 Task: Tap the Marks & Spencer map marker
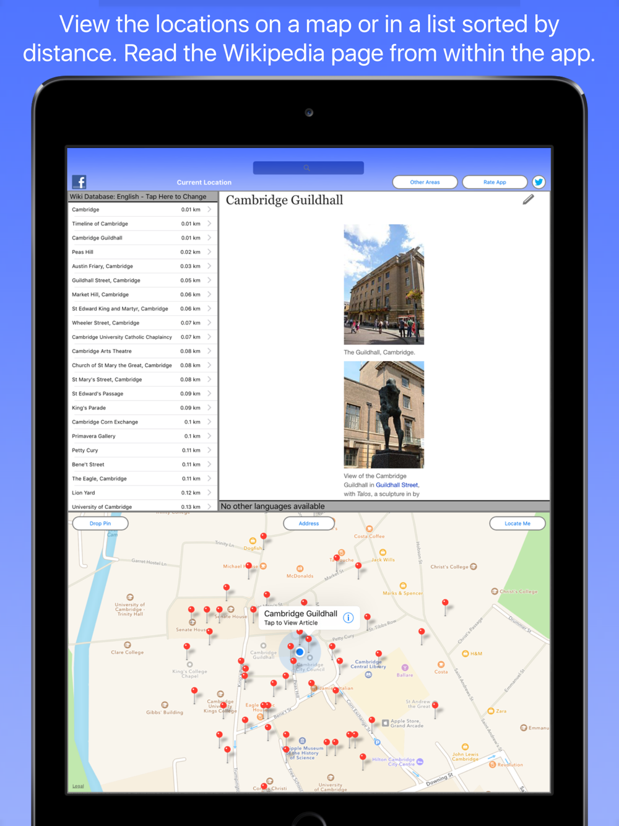point(403,586)
